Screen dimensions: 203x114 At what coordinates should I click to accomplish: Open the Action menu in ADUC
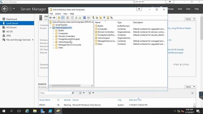58,14
